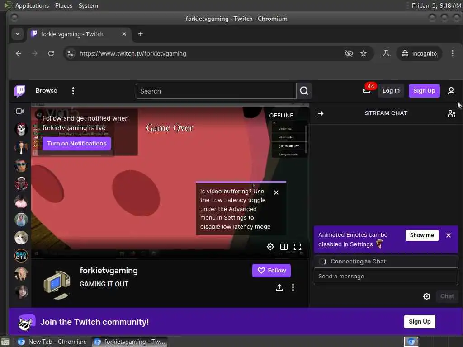
Task: Open Chrome Labs flask icon
Action: click(386, 53)
